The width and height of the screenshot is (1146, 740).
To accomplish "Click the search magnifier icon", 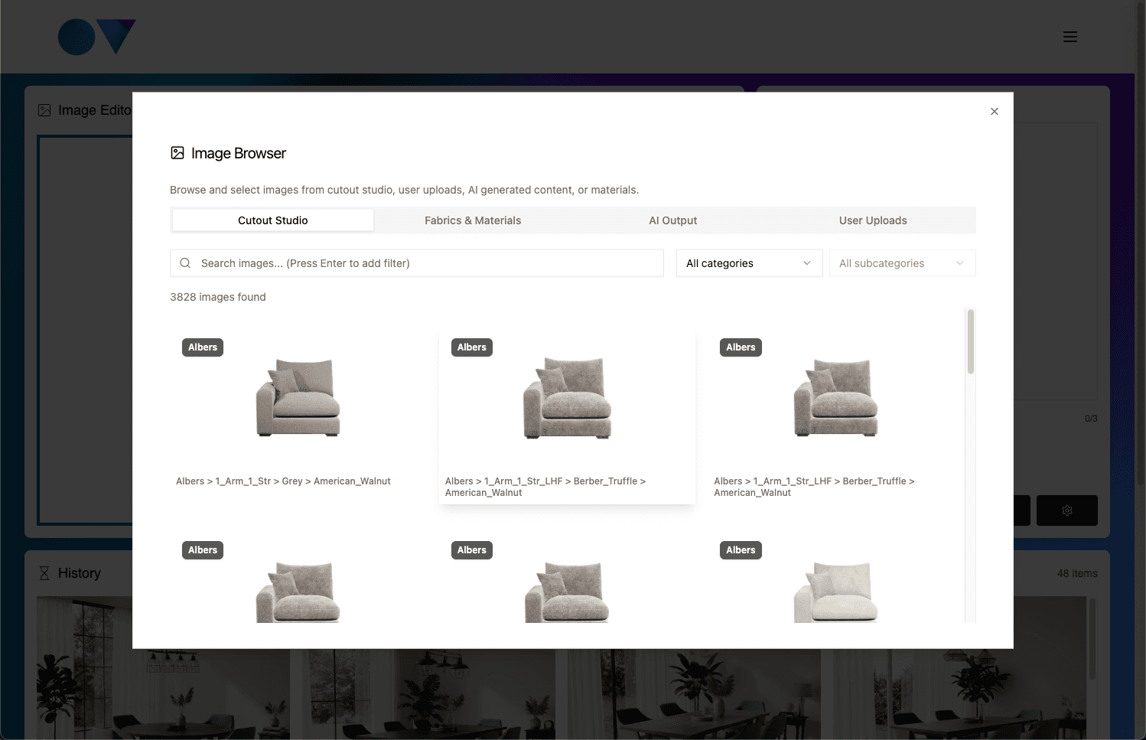I will click(185, 262).
